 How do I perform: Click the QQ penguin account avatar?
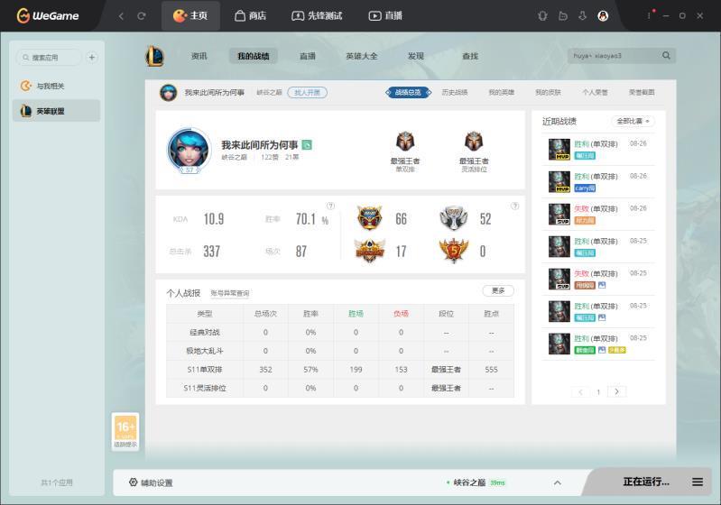pos(603,16)
